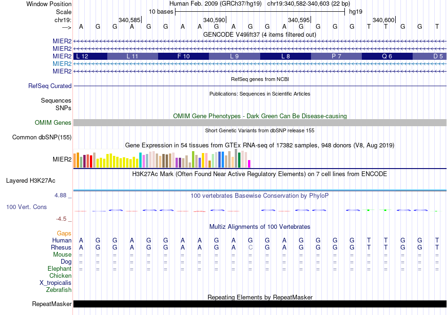The width and height of the screenshot is (447, 315).
Task: Open the OMIM Genes track label
Action: pos(53,123)
